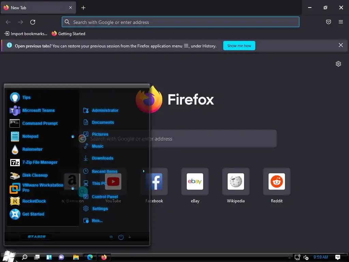Open Settings from start menu
The image size is (349, 262).
point(95,209)
